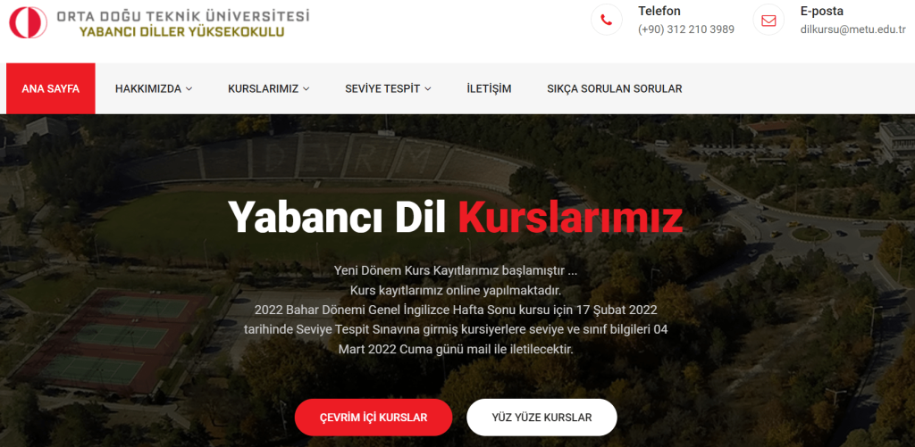Image resolution: width=915 pixels, height=447 pixels.
Task: Click the dilkursu@metu.edu.tr email address
Action: click(853, 29)
